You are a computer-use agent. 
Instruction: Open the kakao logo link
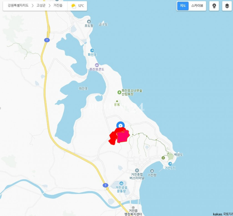click(217, 214)
